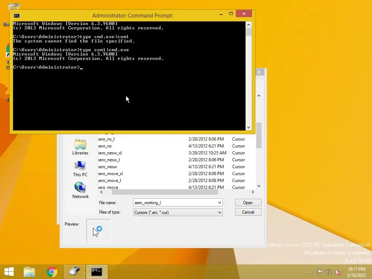Open the Windows Start button
This screenshot has width=372, height=279.
pyautogui.click(x=9, y=272)
